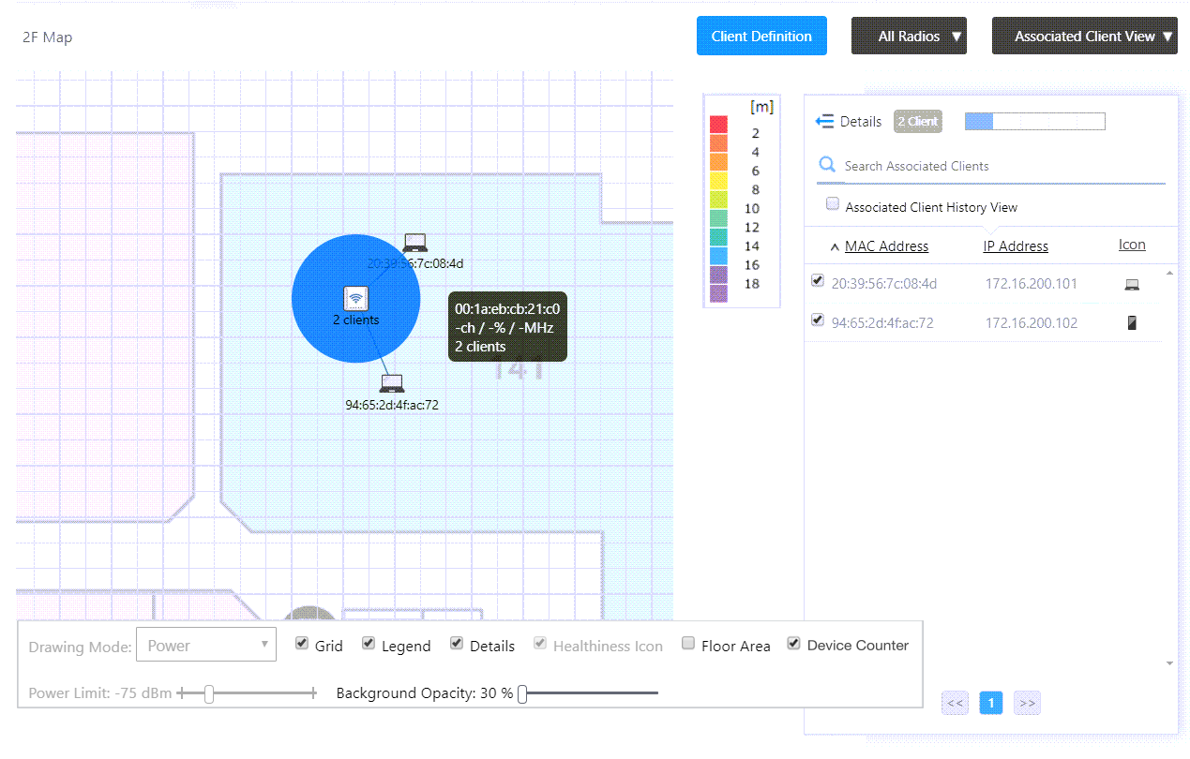The height and width of the screenshot is (759, 1190).
Task: Click the access point icon on map
Action: [355, 298]
